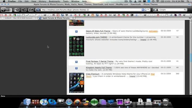The width and height of the screenshot is (192, 108).
Task: Select the Apple Forums & iPhone Forums tab
Action: click(56, 18)
